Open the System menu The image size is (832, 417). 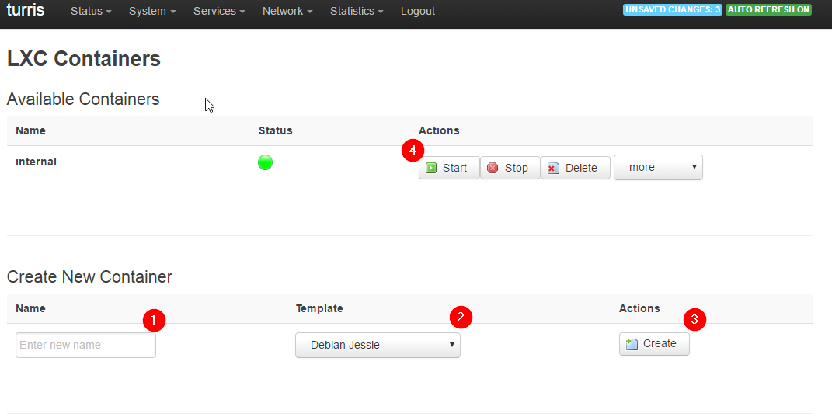click(152, 12)
